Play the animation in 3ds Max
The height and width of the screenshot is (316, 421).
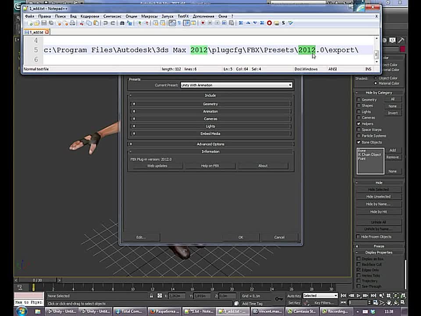pos(358,295)
